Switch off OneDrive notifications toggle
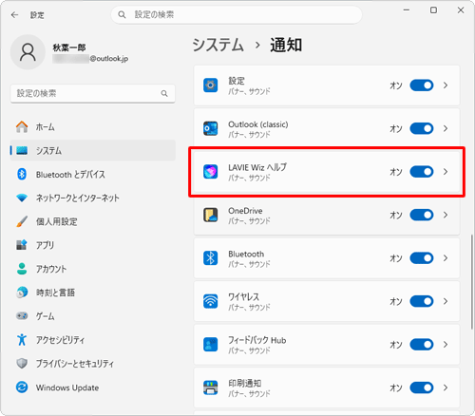This screenshot has height=416, width=475. [422, 215]
